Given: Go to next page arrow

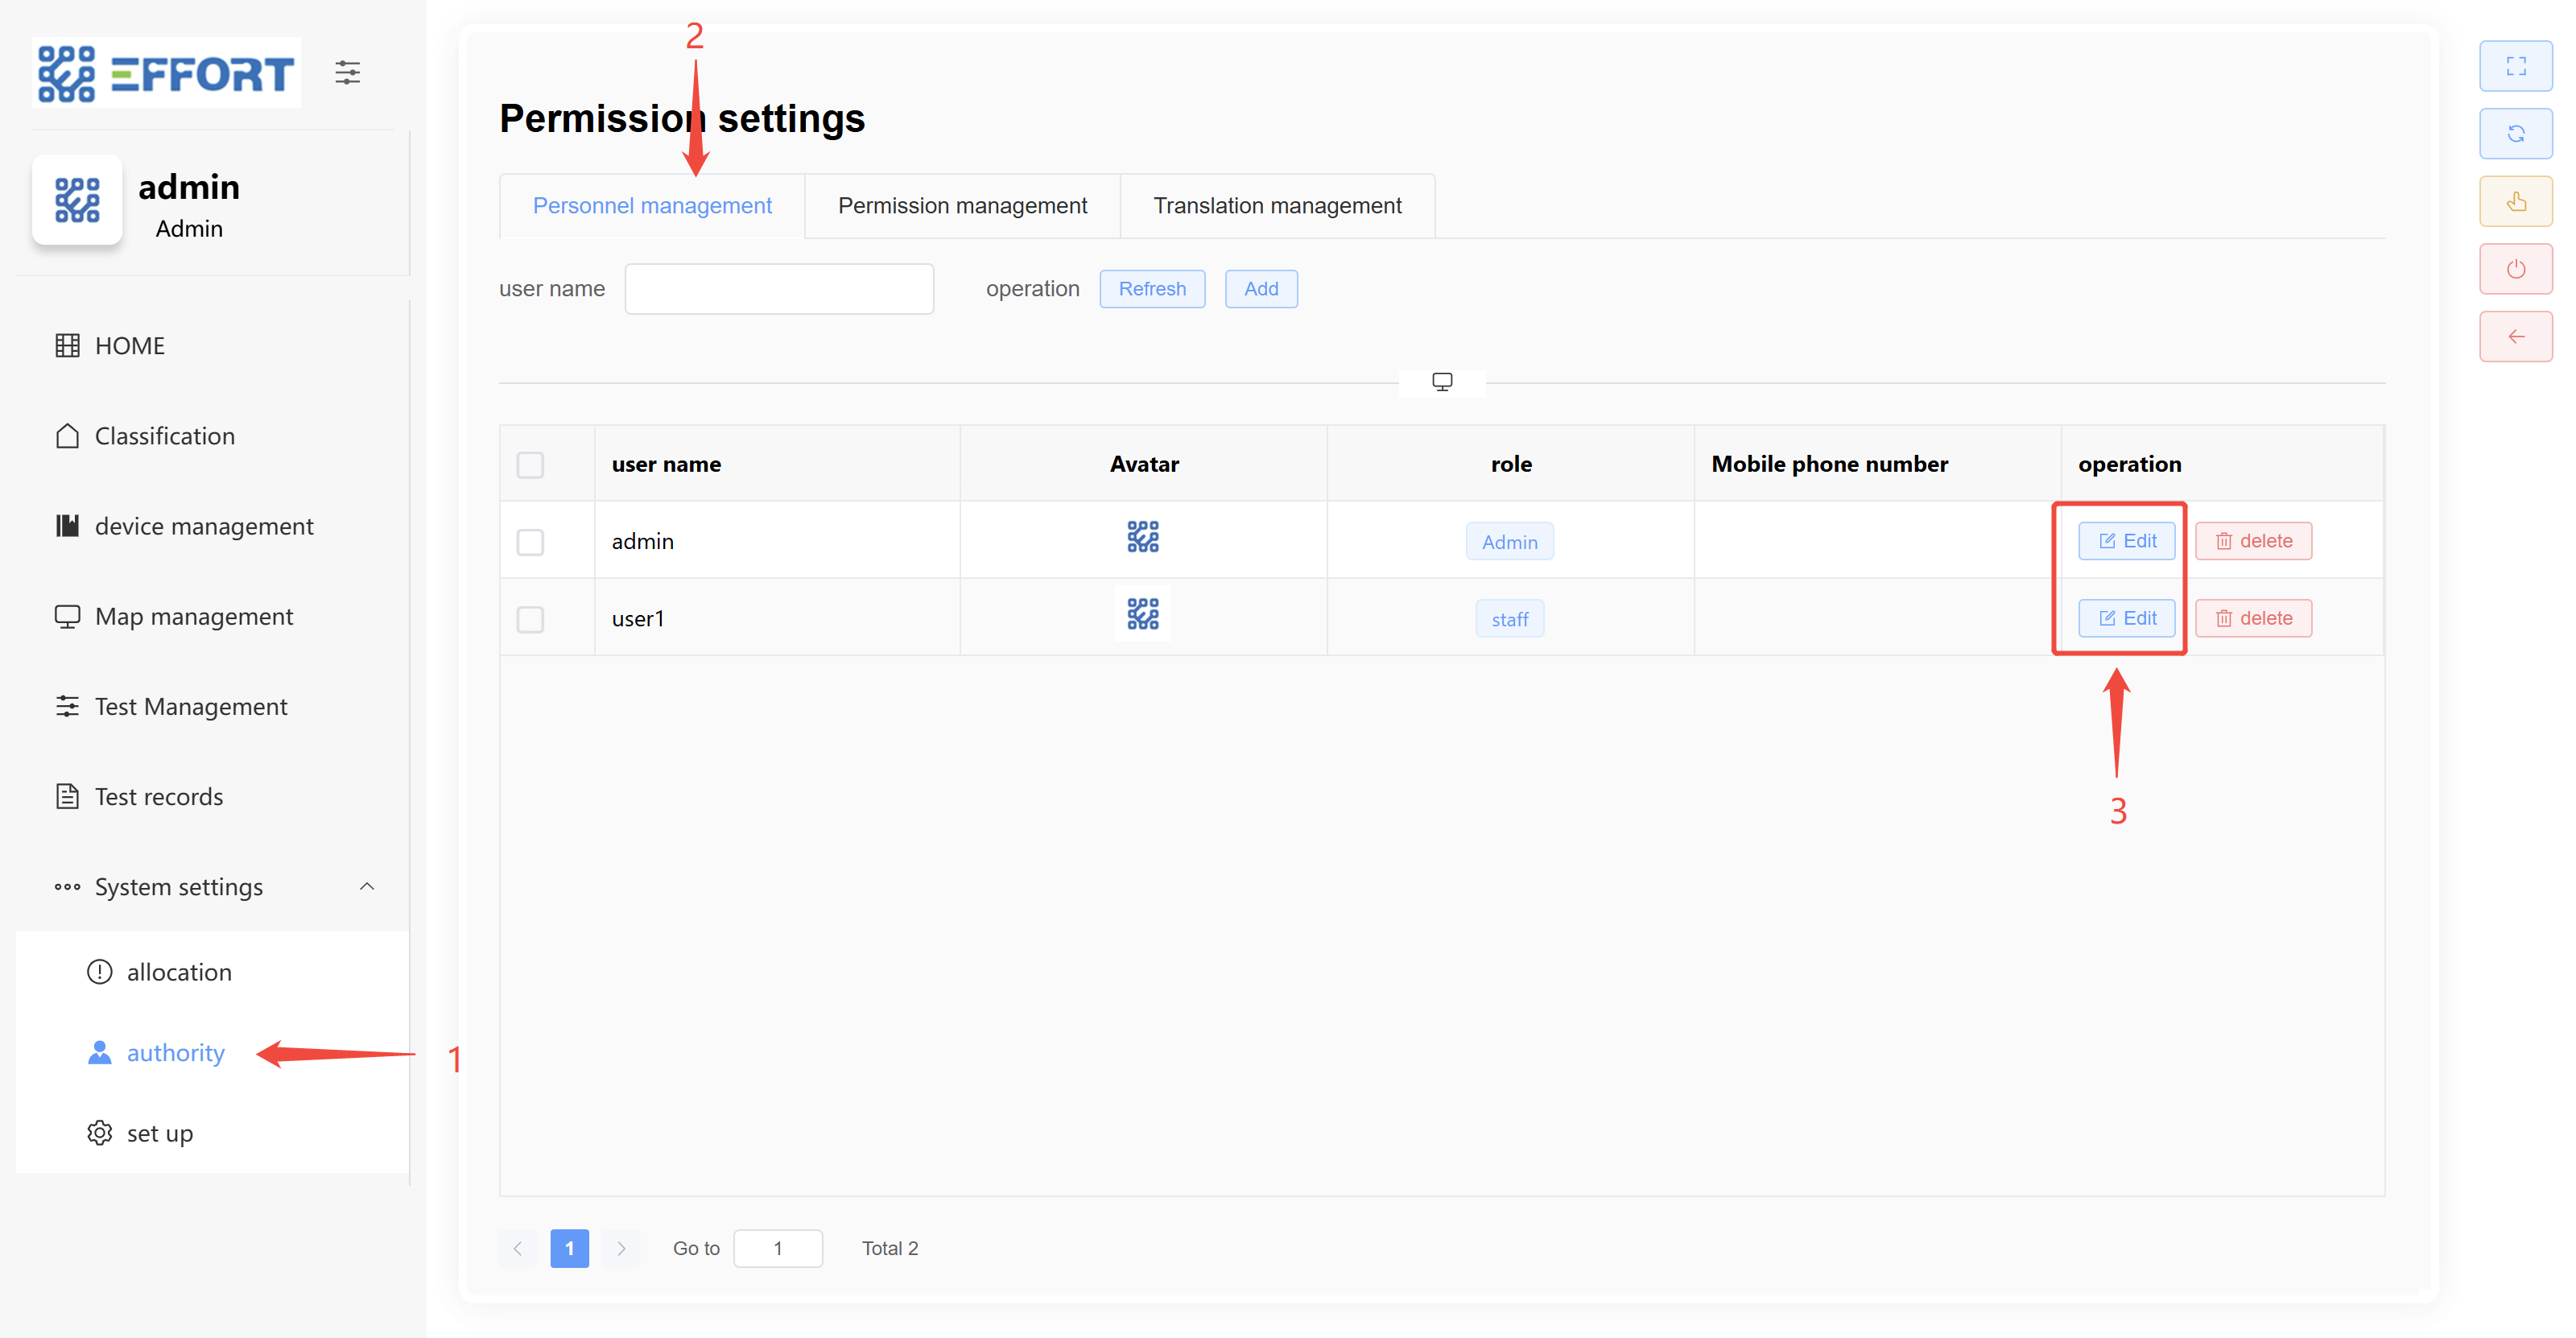Looking at the screenshot, I should pyautogui.click(x=621, y=1248).
